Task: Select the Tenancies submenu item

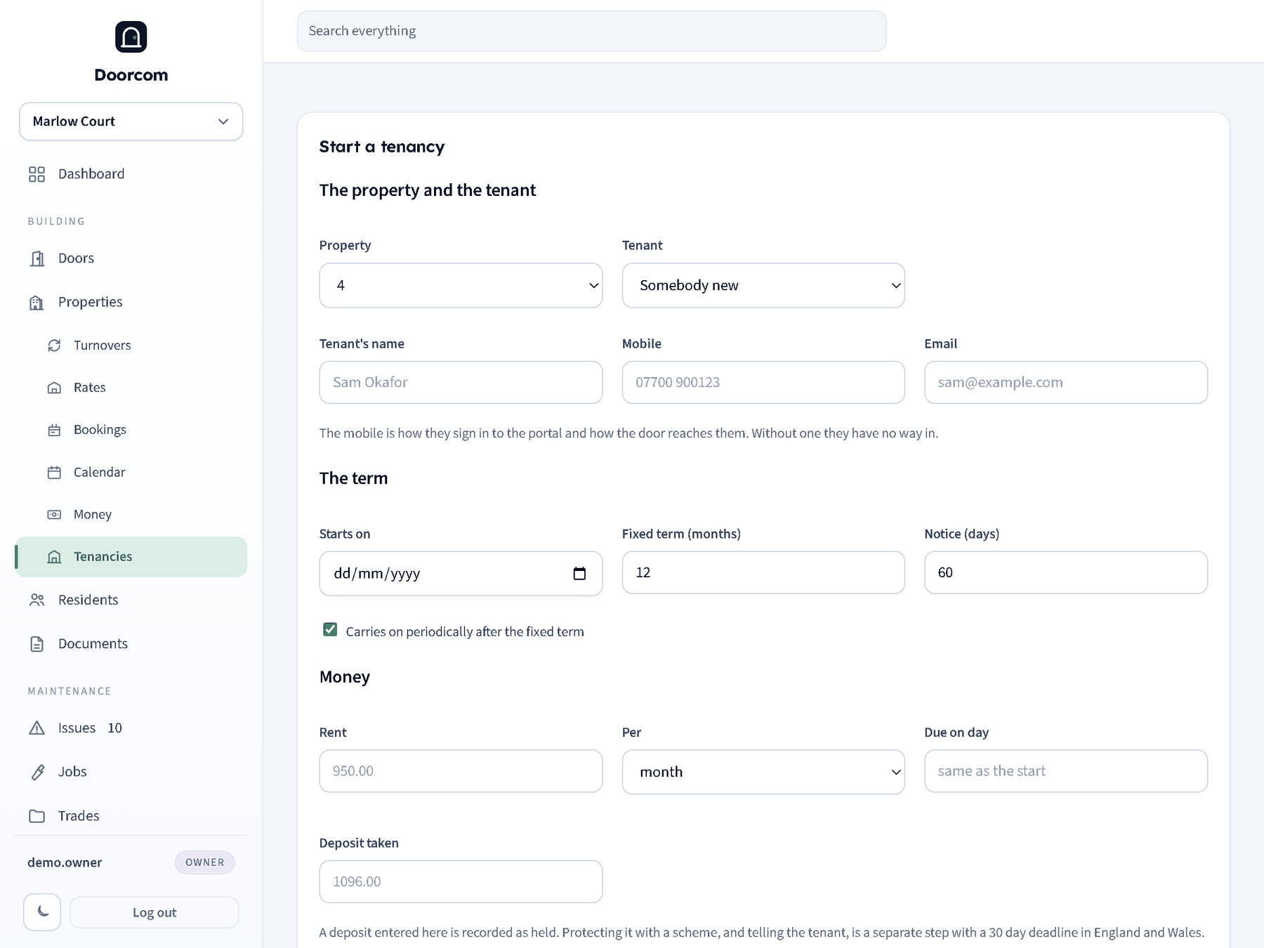Action: (x=131, y=557)
